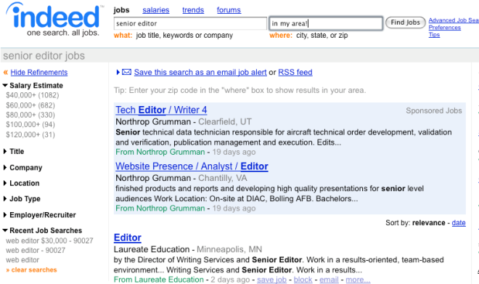Click the 'what' job title search field
The image size is (479, 284).
tap(190, 23)
